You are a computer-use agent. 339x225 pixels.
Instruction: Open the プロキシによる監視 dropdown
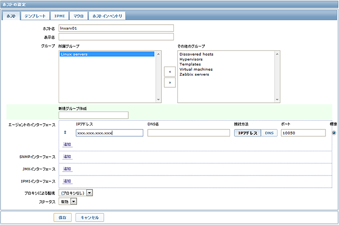[89, 193]
